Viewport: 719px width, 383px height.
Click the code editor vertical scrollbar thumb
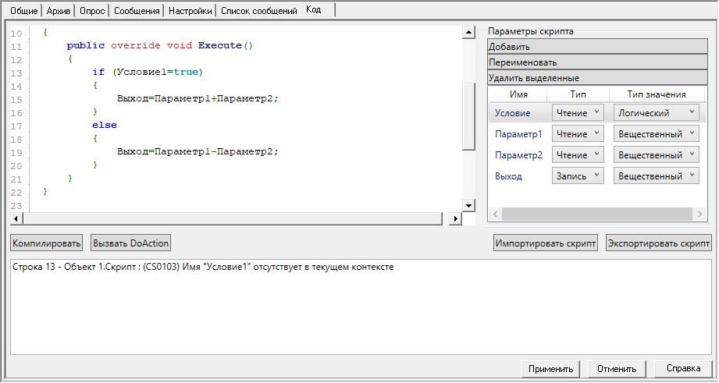(468, 116)
